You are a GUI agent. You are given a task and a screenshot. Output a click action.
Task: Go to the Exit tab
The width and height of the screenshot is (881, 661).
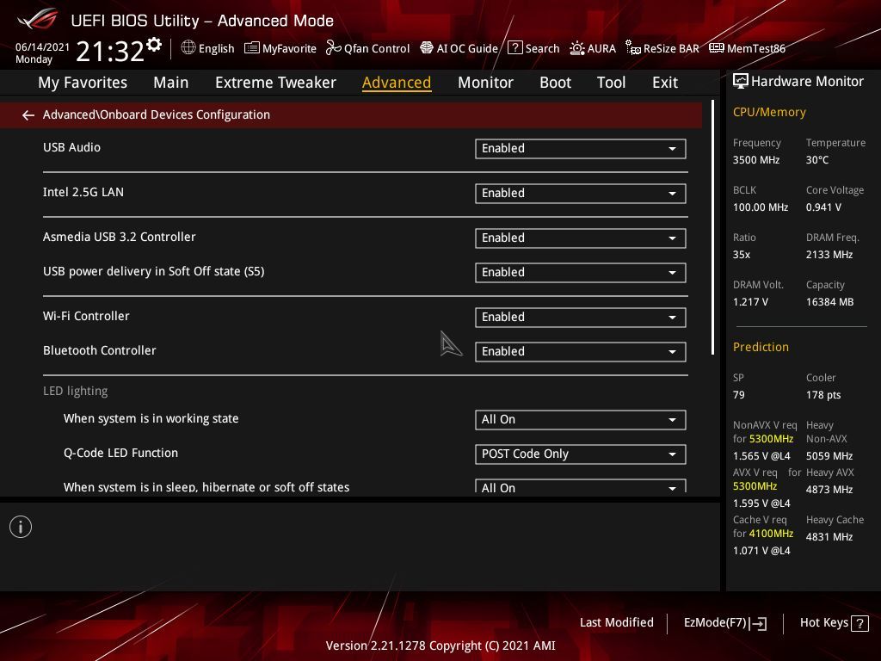pyautogui.click(x=665, y=83)
